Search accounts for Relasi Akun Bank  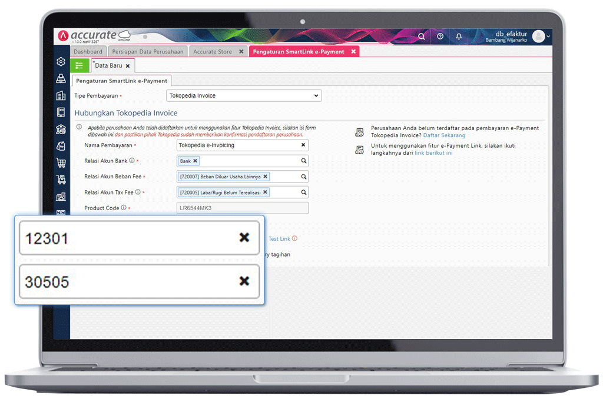tap(303, 161)
